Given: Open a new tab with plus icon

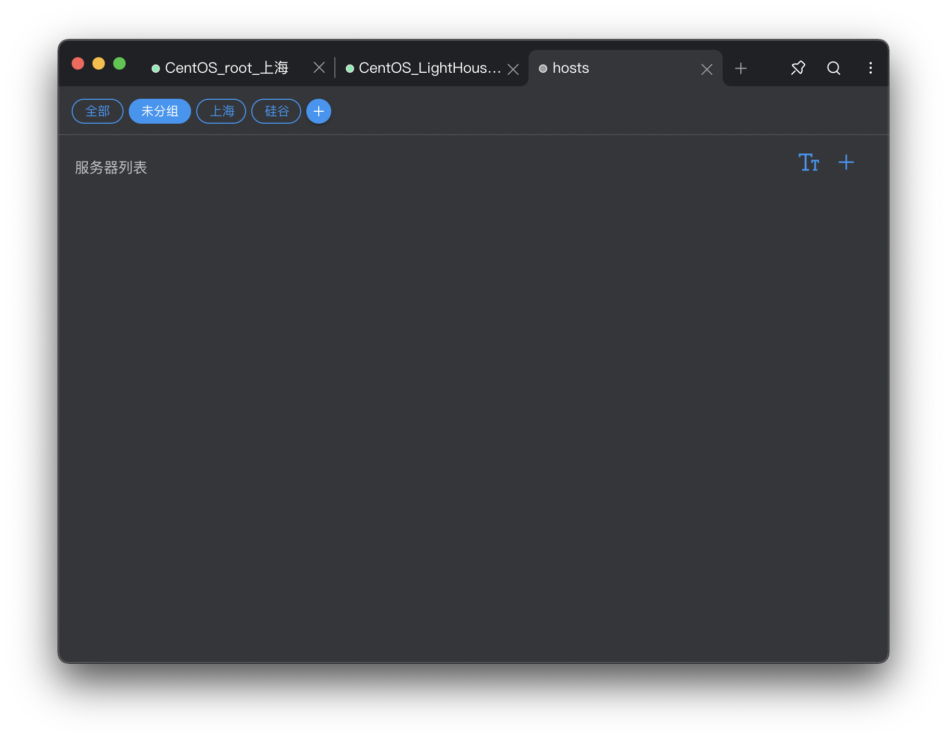Looking at the screenshot, I should pyautogui.click(x=741, y=68).
